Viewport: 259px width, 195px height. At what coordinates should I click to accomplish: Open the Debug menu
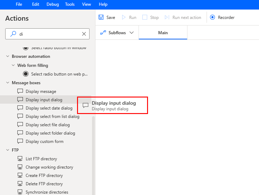click(x=53, y=4)
